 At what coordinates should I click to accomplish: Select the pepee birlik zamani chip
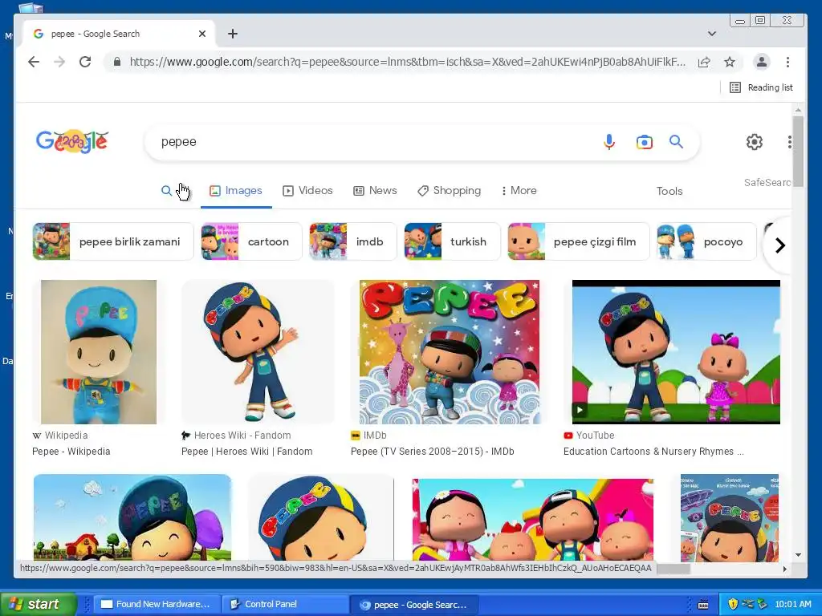[112, 241]
